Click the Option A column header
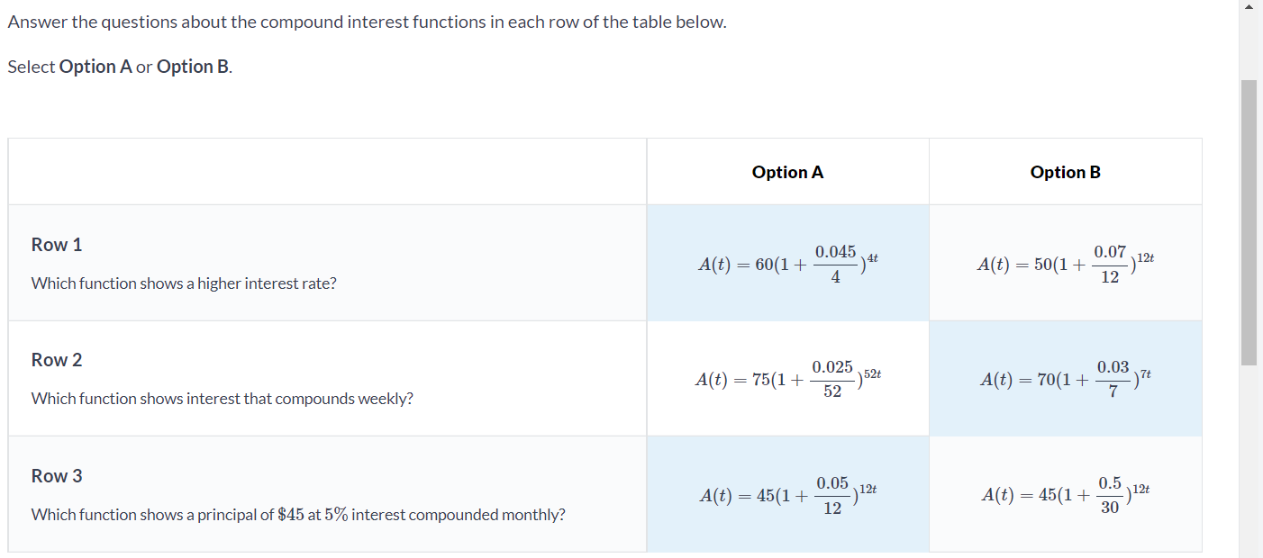This screenshot has height=558, width=1263. pyautogui.click(x=787, y=171)
